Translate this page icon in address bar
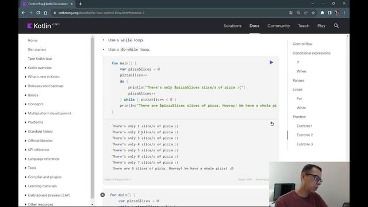This screenshot has width=368, height=207. pyautogui.click(x=291, y=13)
